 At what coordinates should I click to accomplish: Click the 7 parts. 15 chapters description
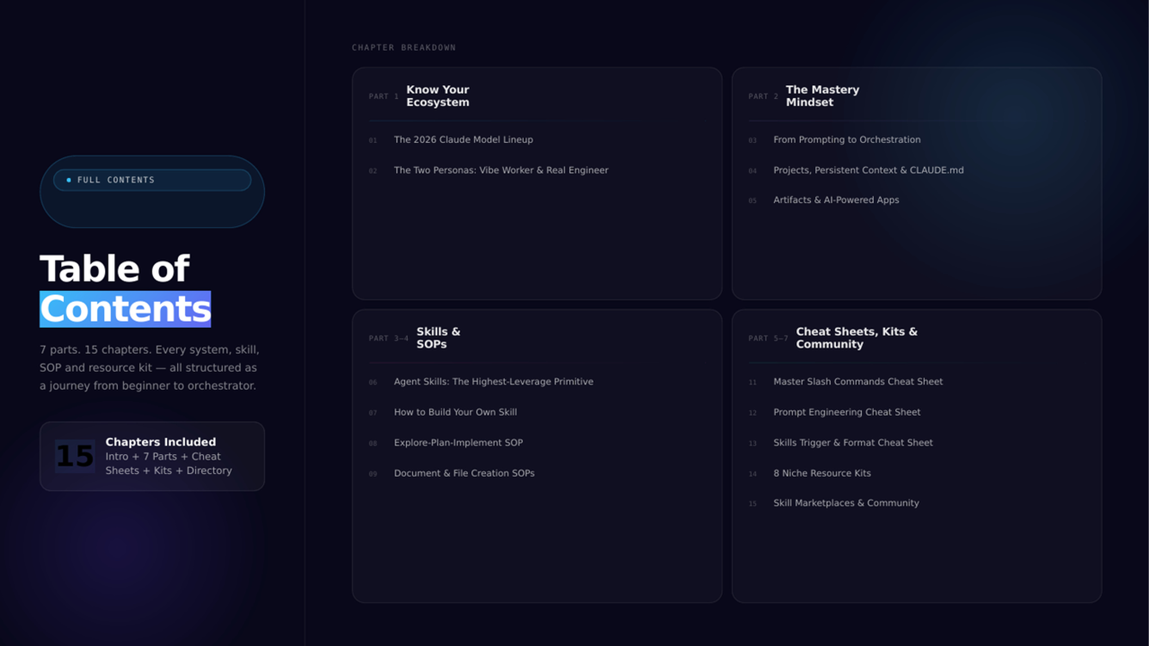click(149, 367)
